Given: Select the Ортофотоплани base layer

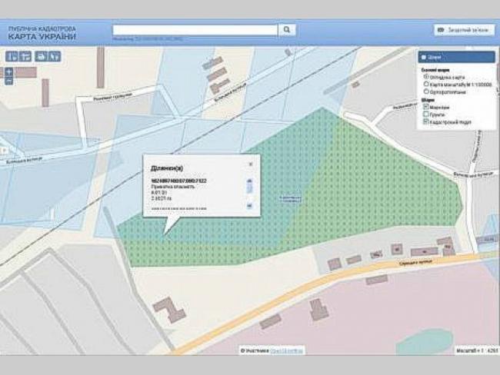Looking at the screenshot, I should pyautogui.click(x=426, y=91).
